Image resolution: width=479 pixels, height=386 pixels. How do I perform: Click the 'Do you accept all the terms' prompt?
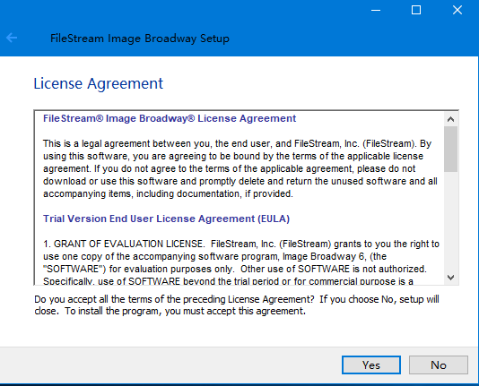click(x=237, y=305)
